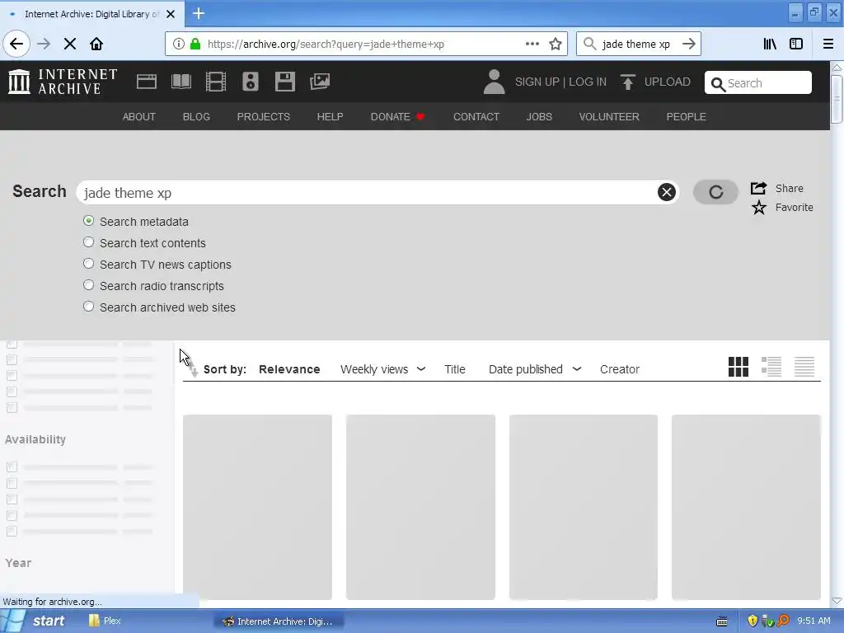Sort results by Relevance
Screen dimensions: 844x633
(x=289, y=369)
